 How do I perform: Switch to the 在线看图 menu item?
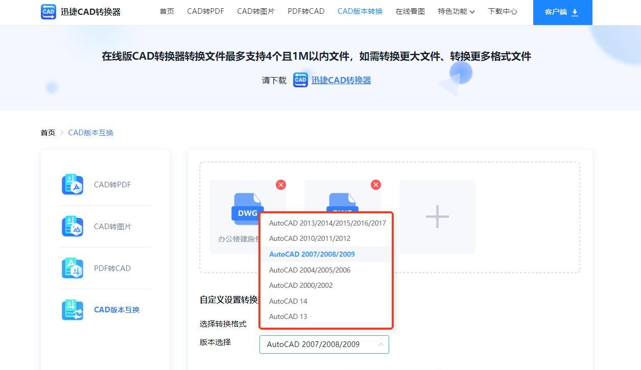click(410, 11)
